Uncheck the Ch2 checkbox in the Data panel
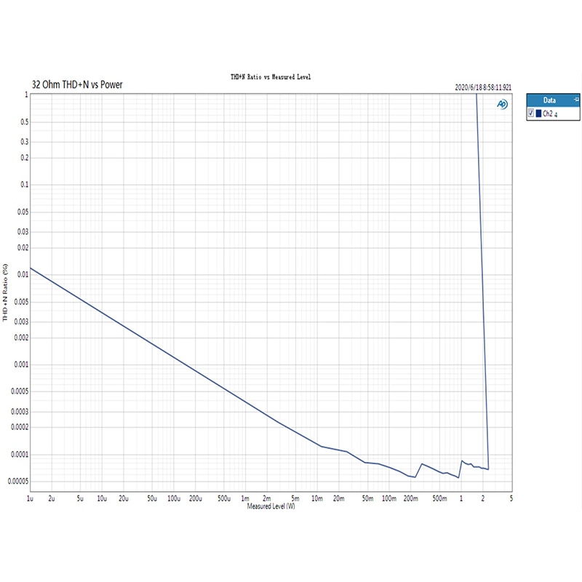Viewport: 582px width, 582px height. [x=531, y=113]
